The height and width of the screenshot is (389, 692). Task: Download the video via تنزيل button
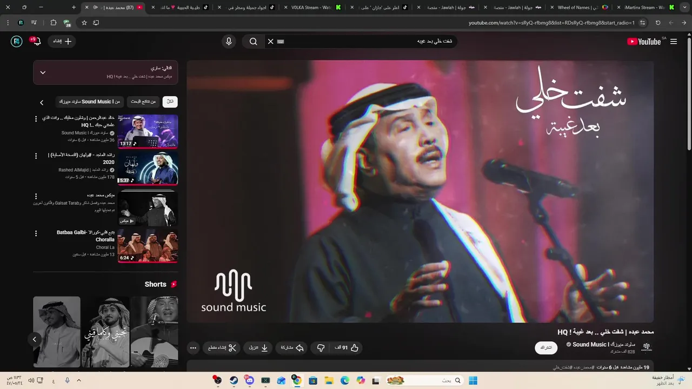(258, 348)
